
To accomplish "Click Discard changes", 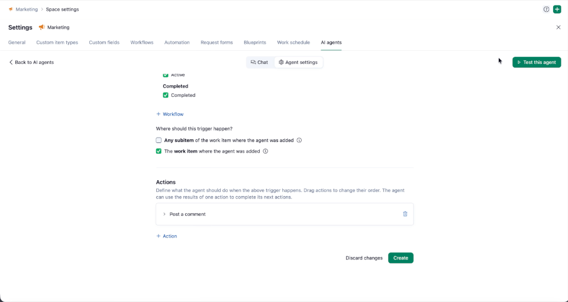I will [x=364, y=258].
